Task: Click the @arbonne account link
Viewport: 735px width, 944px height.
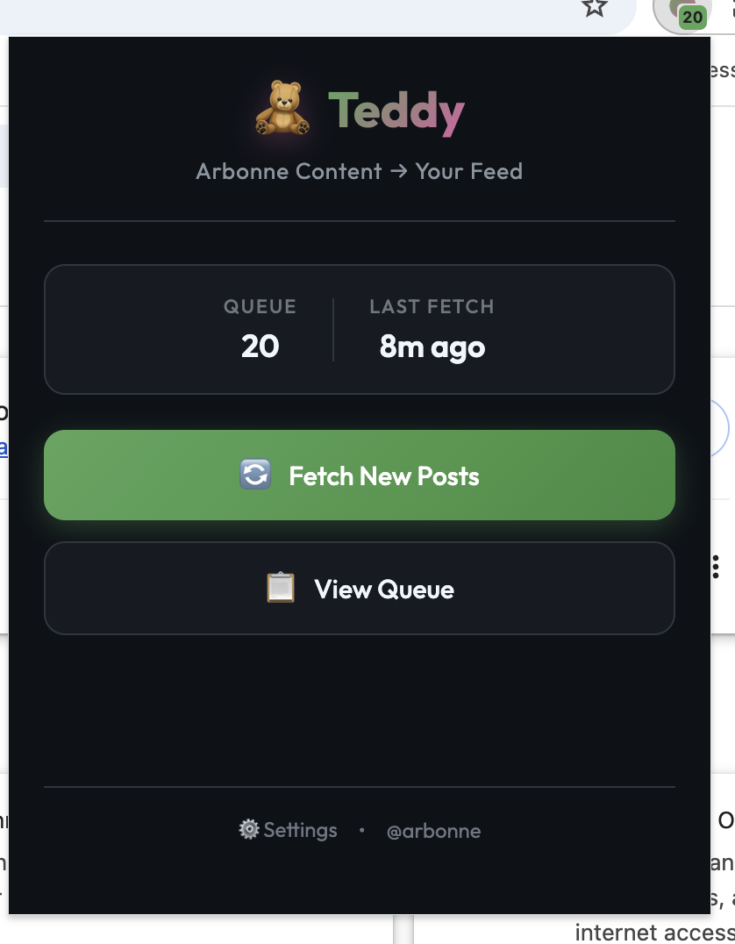Action: tap(433, 831)
